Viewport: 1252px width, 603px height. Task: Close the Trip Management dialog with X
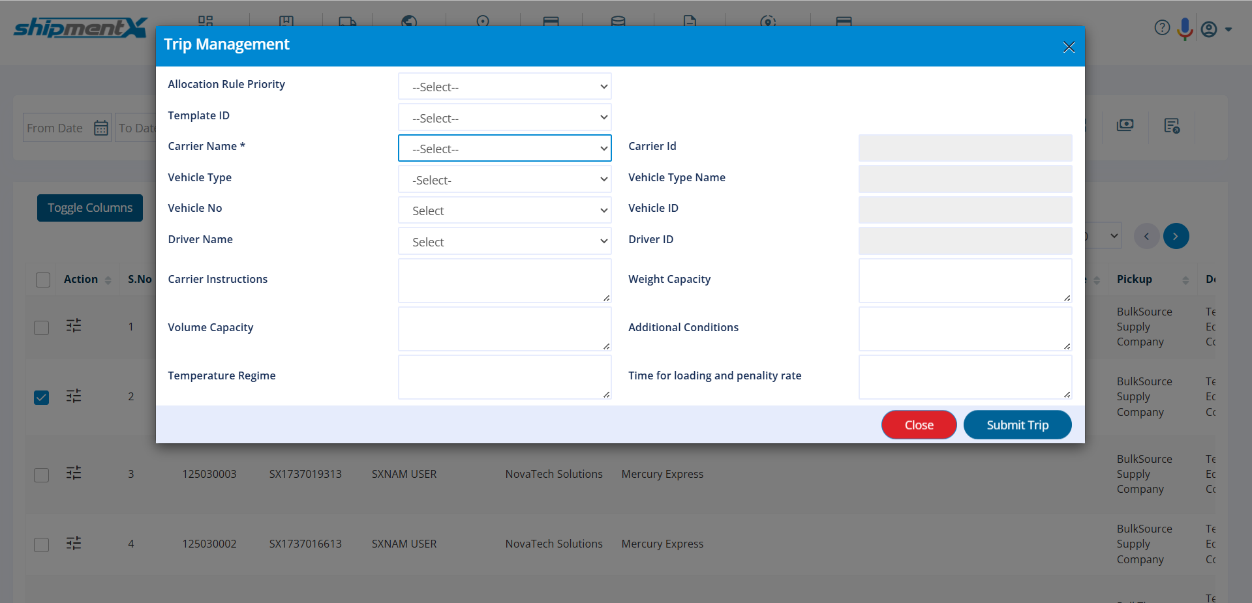[1069, 47]
